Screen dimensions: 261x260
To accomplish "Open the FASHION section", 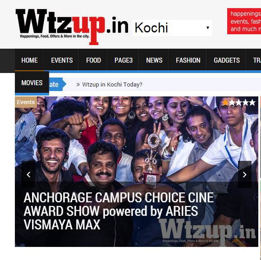I will [188, 60].
